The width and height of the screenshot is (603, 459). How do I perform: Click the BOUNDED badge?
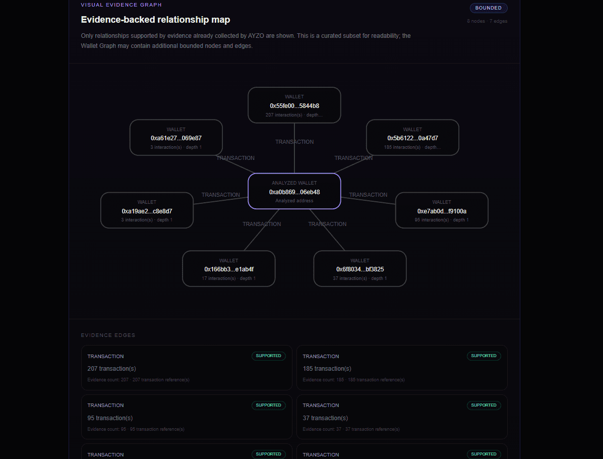489,8
